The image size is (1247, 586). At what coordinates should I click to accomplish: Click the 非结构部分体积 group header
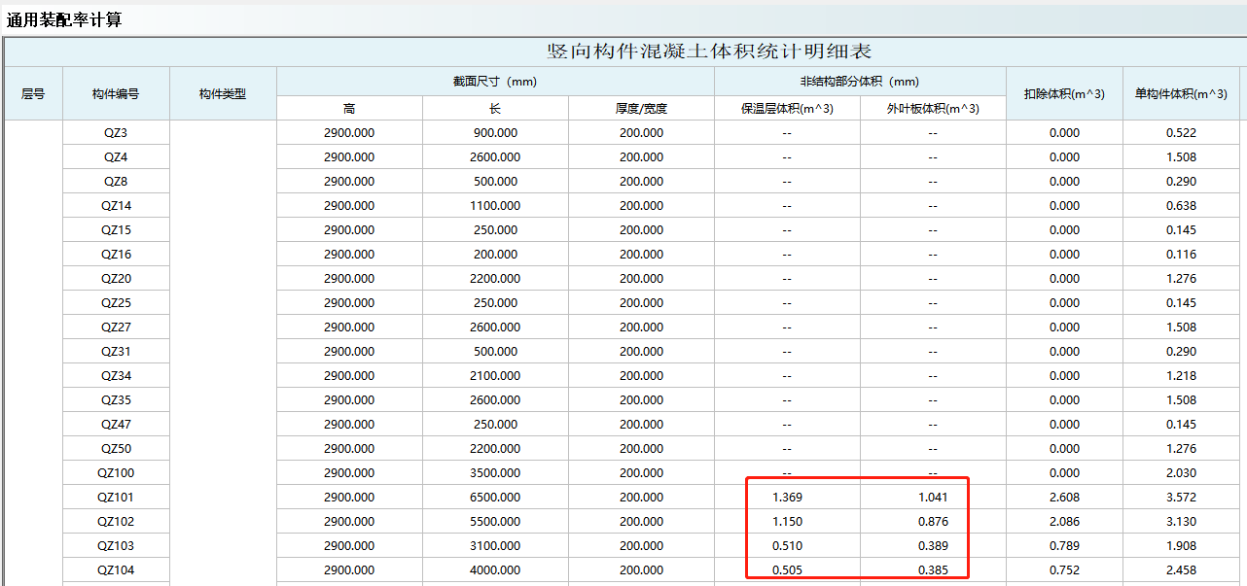(860, 82)
